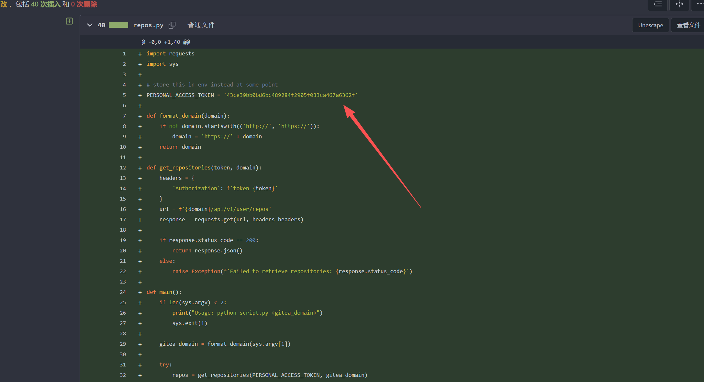Click the 'import sys' line
704x382 pixels.
pos(162,64)
